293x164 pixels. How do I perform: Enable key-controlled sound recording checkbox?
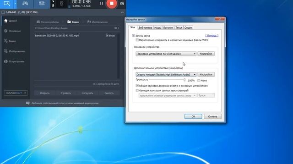point(137,90)
